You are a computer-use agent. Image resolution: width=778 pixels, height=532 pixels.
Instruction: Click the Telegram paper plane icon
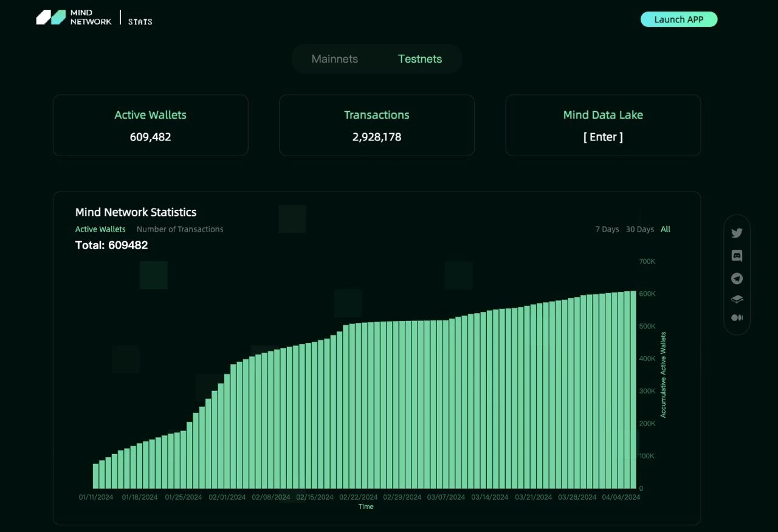coord(737,278)
